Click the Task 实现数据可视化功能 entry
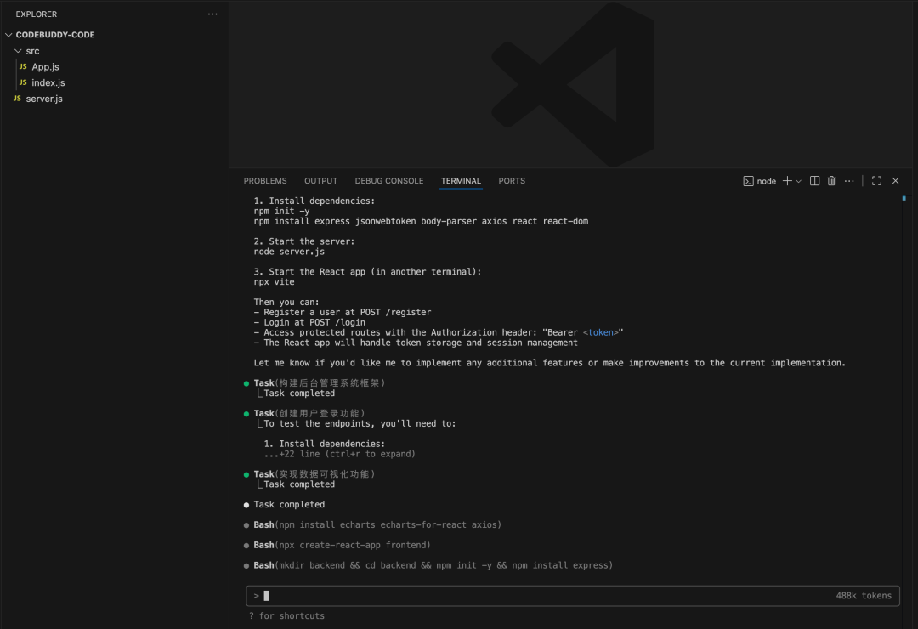This screenshot has width=918, height=629. tap(314, 474)
